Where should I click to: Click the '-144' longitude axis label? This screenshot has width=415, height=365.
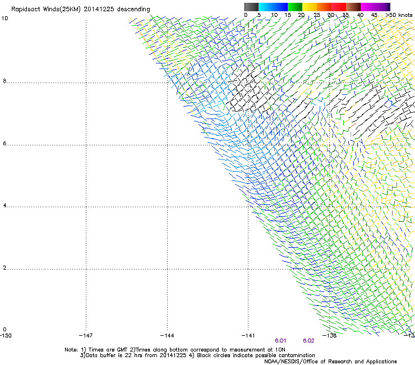pos(167,336)
